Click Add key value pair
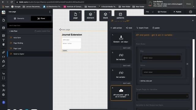Image resolution: width=196 pixels, height=110 pixels. (146, 81)
